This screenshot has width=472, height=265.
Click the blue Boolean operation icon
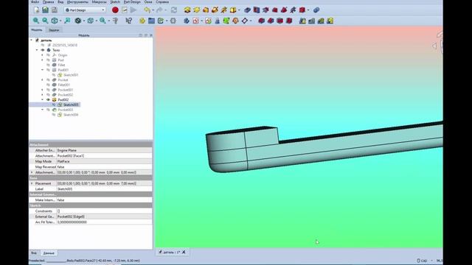tap(316, 10)
